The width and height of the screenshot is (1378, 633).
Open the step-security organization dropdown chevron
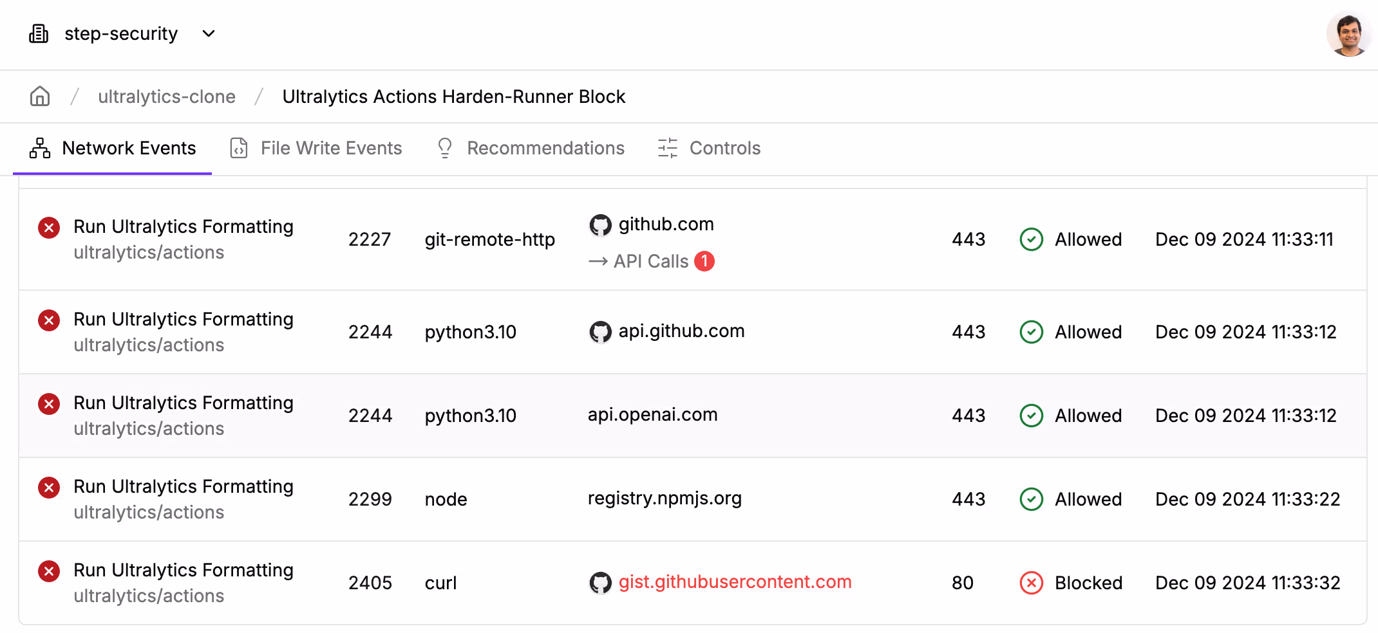click(x=209, y=33)
